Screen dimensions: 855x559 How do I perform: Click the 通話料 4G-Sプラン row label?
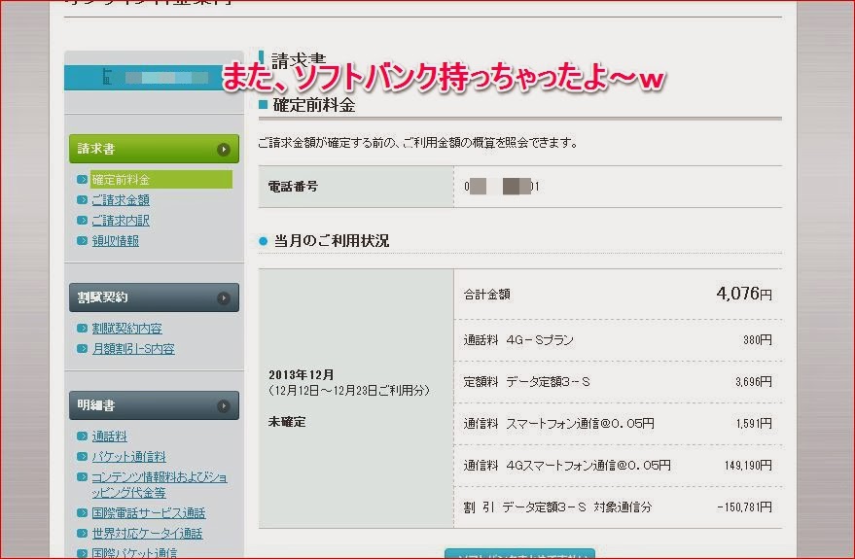click(518, 340)
